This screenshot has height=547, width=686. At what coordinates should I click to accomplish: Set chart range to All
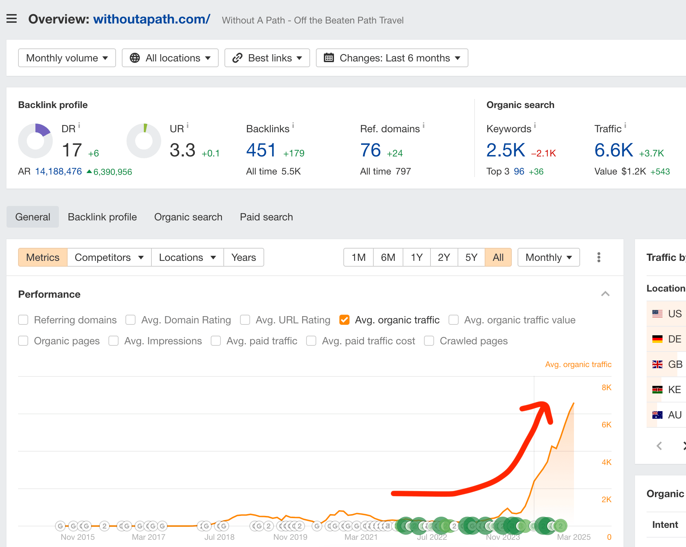pyautogui.click(x=498, y=257)
